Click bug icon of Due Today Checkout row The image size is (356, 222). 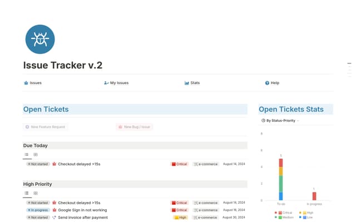click(54, 164)
